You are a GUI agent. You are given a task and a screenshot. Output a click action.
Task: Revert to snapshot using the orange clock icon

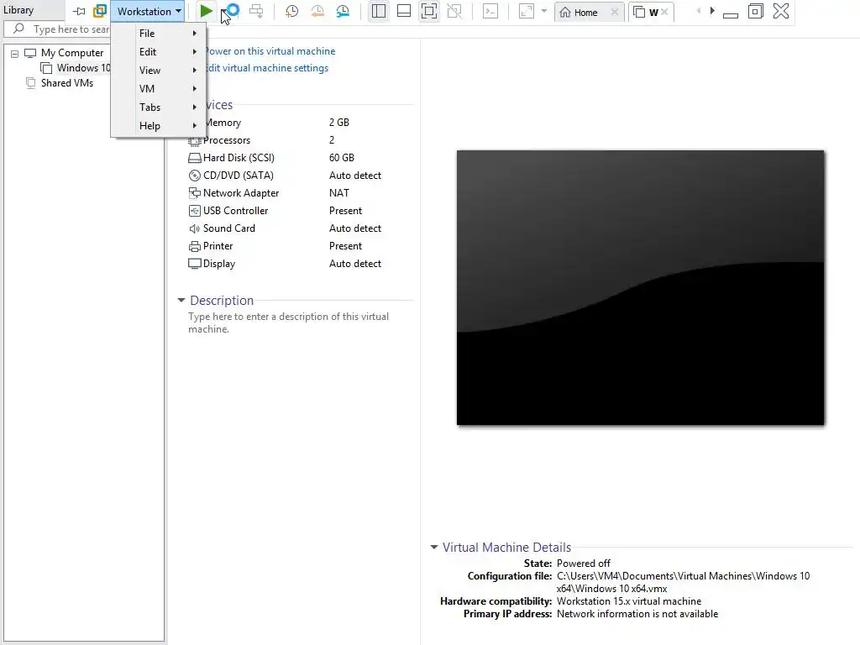317,11
